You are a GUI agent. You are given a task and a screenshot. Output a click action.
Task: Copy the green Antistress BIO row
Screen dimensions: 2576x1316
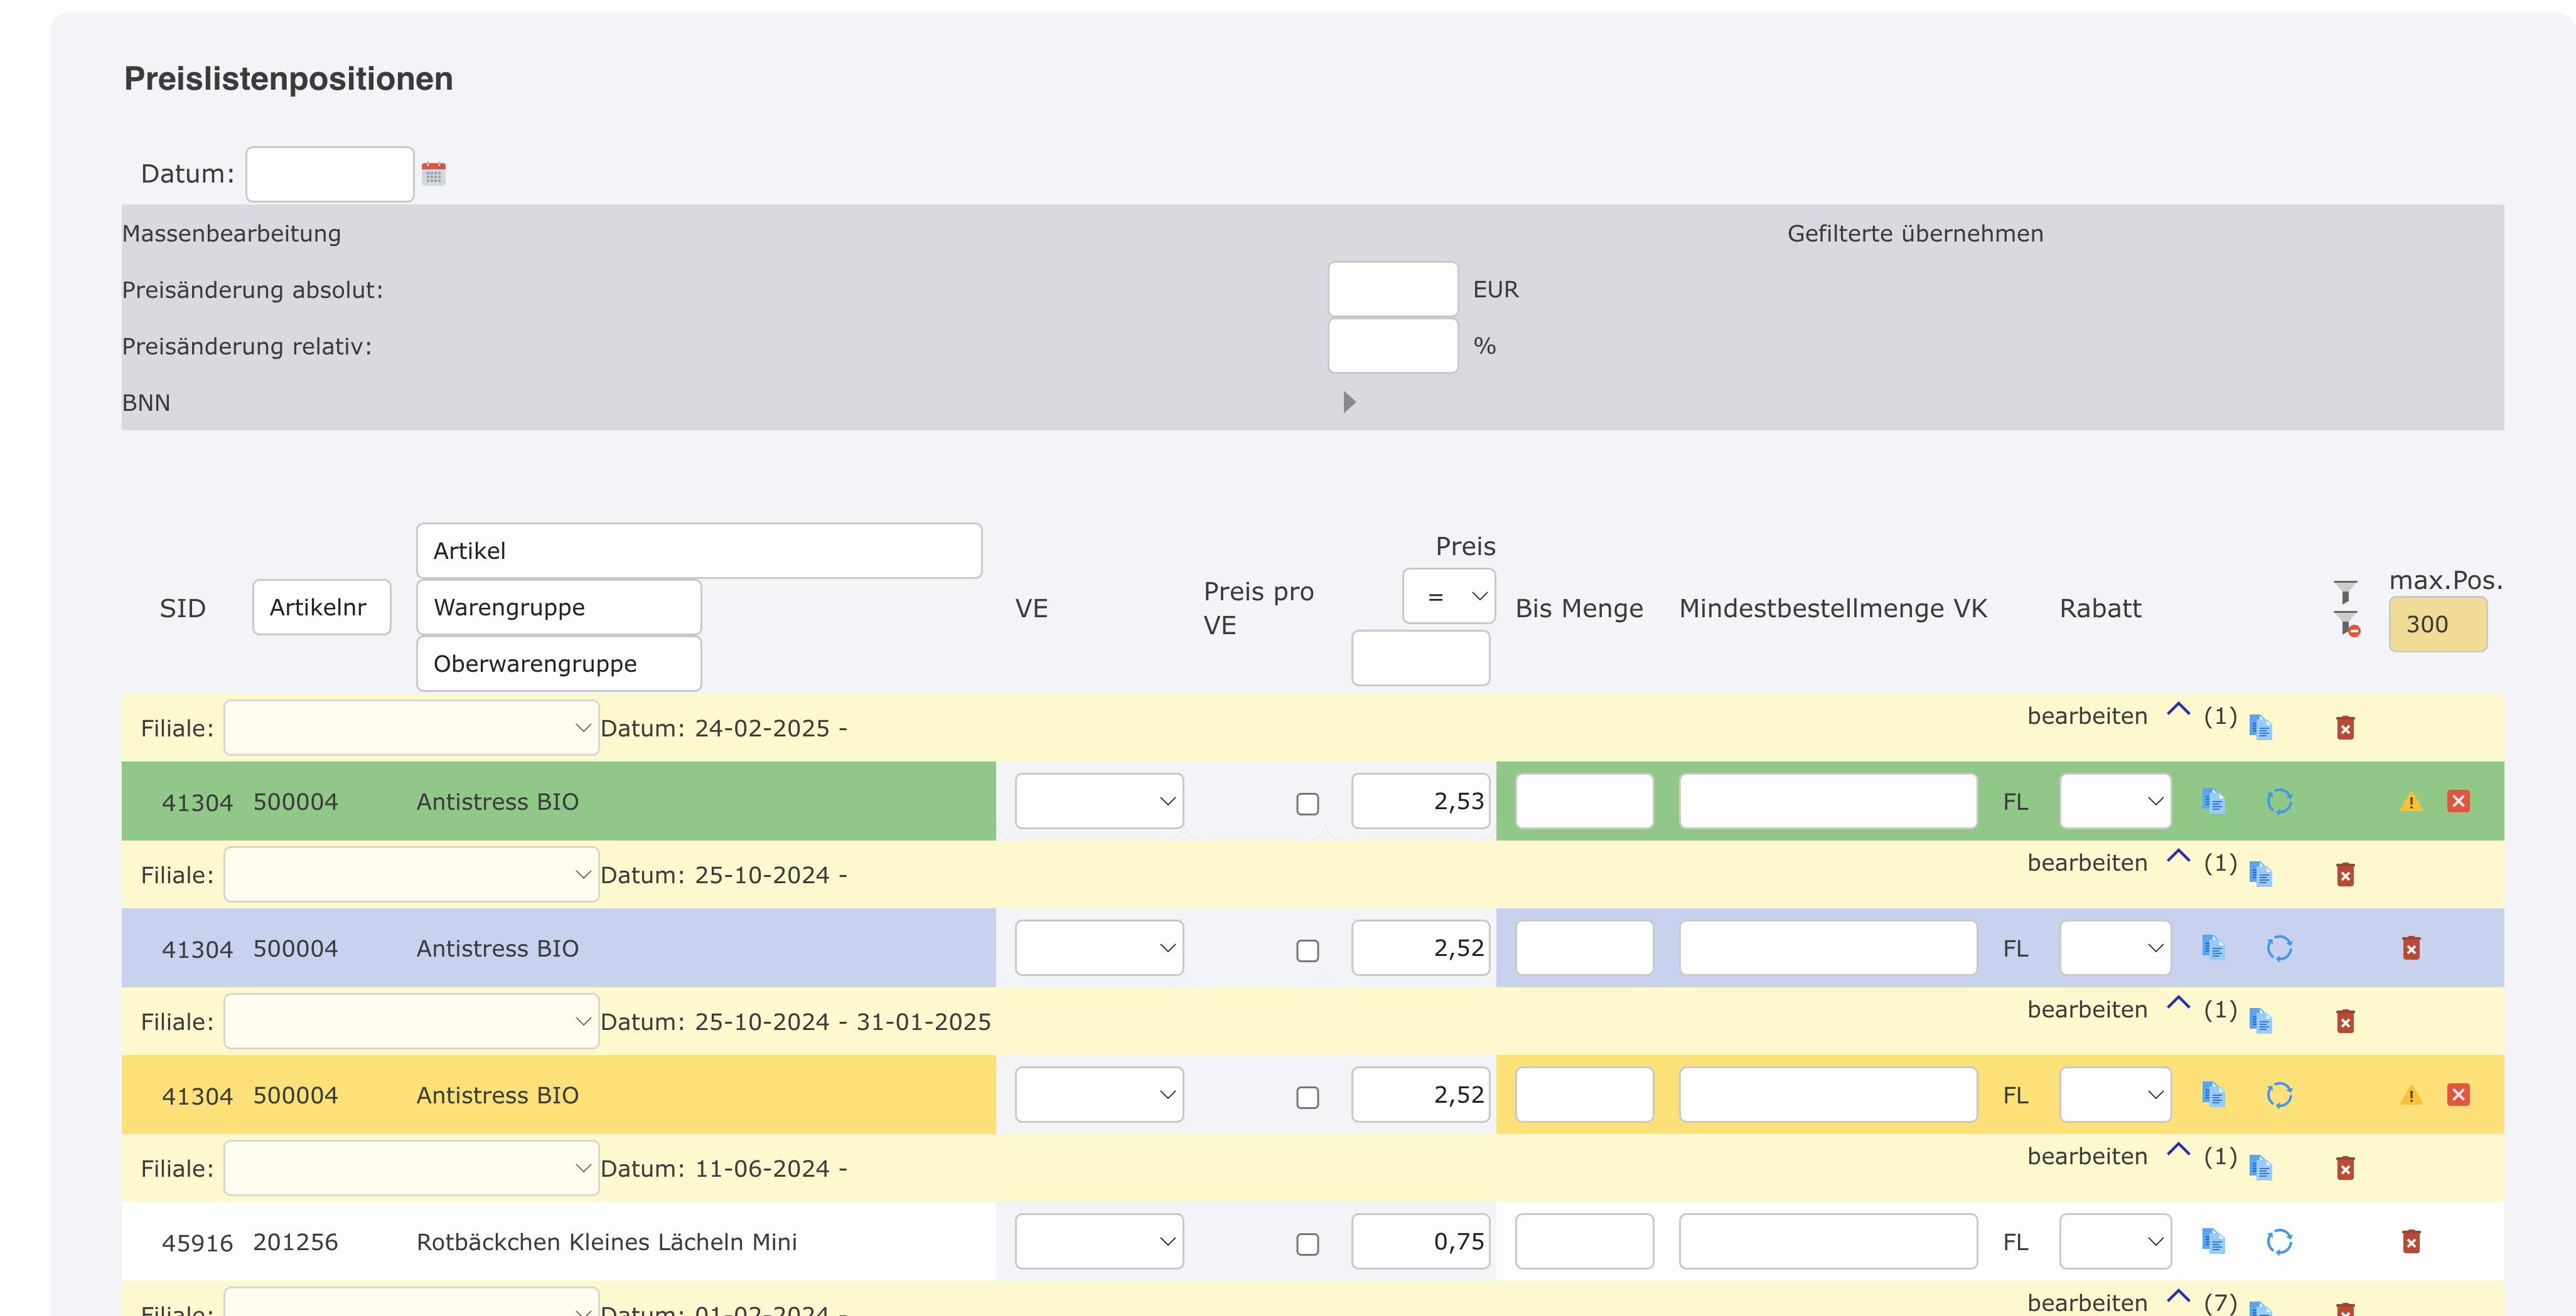2213,802
